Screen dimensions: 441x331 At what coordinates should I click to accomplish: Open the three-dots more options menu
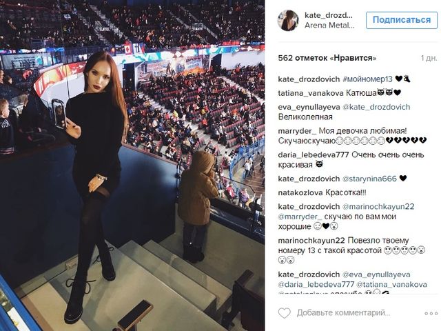click(x=431, y=313)
